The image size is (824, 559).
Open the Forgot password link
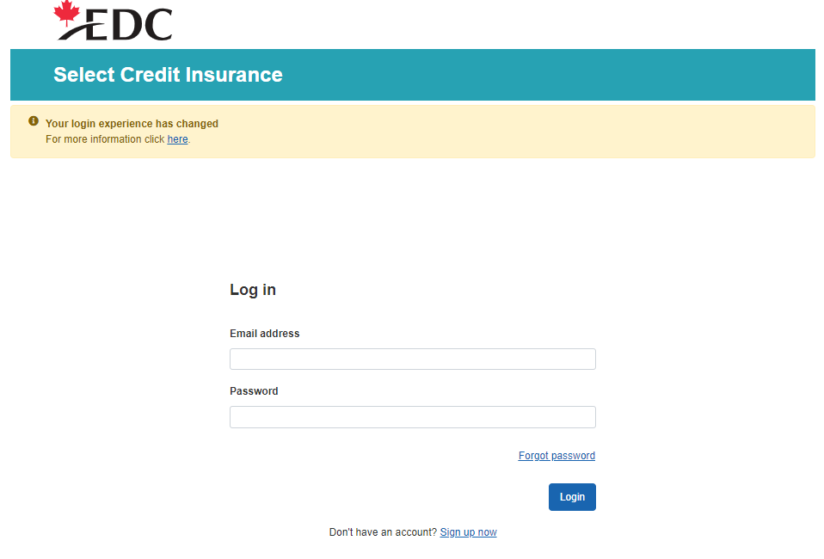557,456
